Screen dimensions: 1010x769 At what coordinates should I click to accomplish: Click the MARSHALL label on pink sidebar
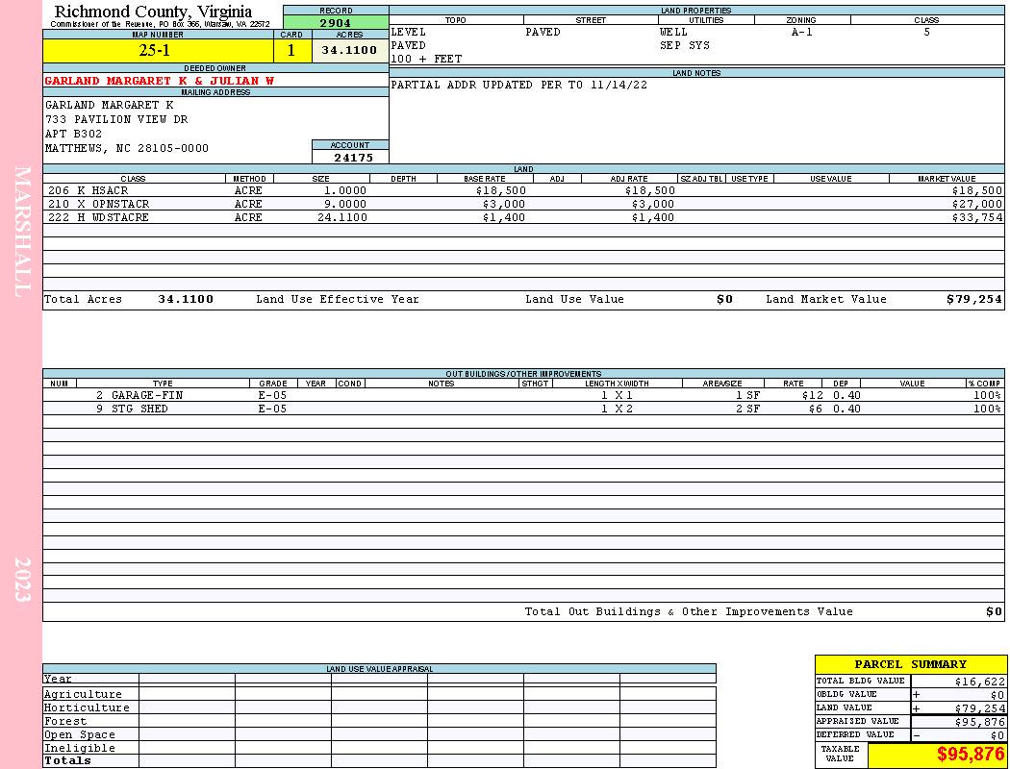[22, 231]
